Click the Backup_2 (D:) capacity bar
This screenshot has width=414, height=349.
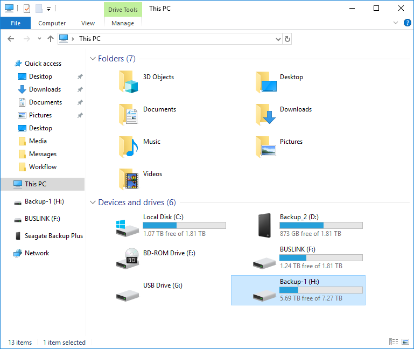click(x=321, y=225)
